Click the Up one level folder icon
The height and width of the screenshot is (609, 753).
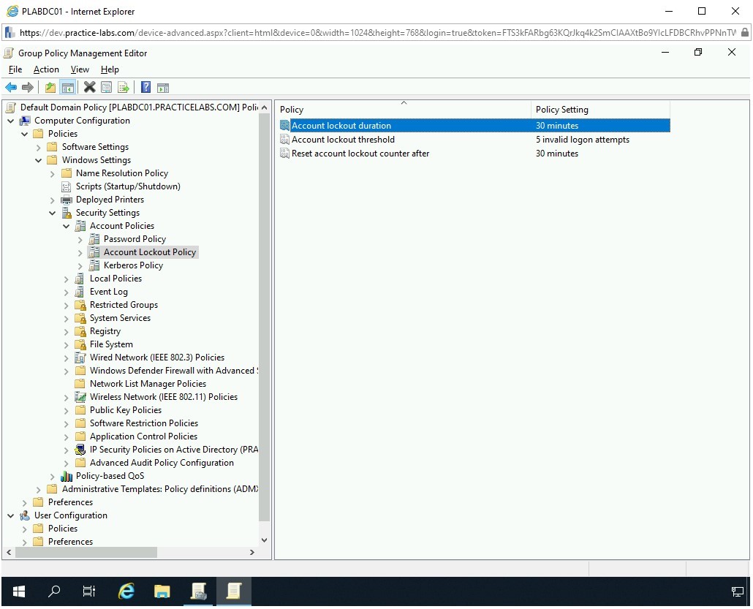coord(50,88)
